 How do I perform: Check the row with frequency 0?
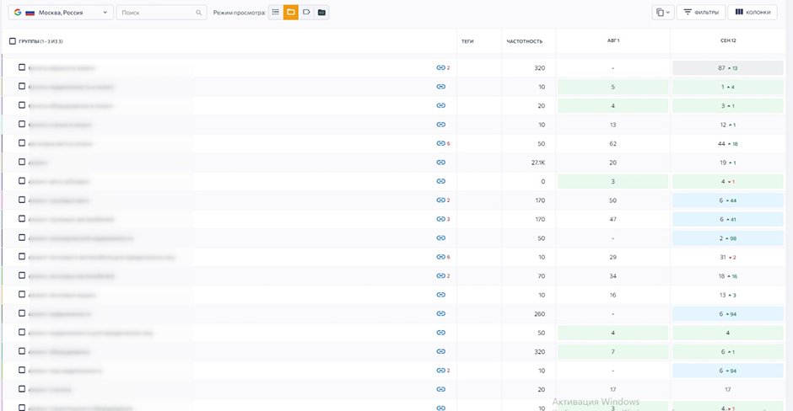pyautogui.click(x=22, y=181)
